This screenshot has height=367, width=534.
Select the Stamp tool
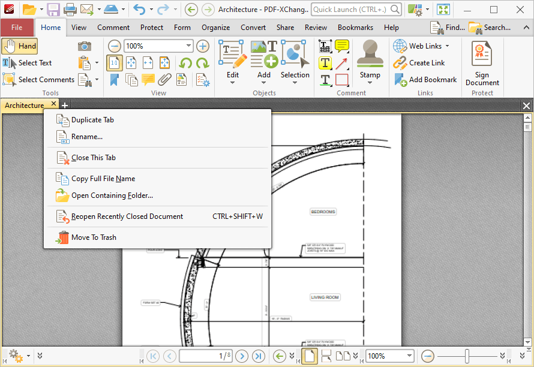(370, 62)
